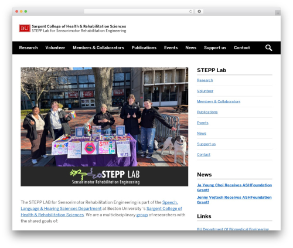This screenshot has height=248, width=293.
Task: Open the search magnifier icon
Action: point(268,47)
